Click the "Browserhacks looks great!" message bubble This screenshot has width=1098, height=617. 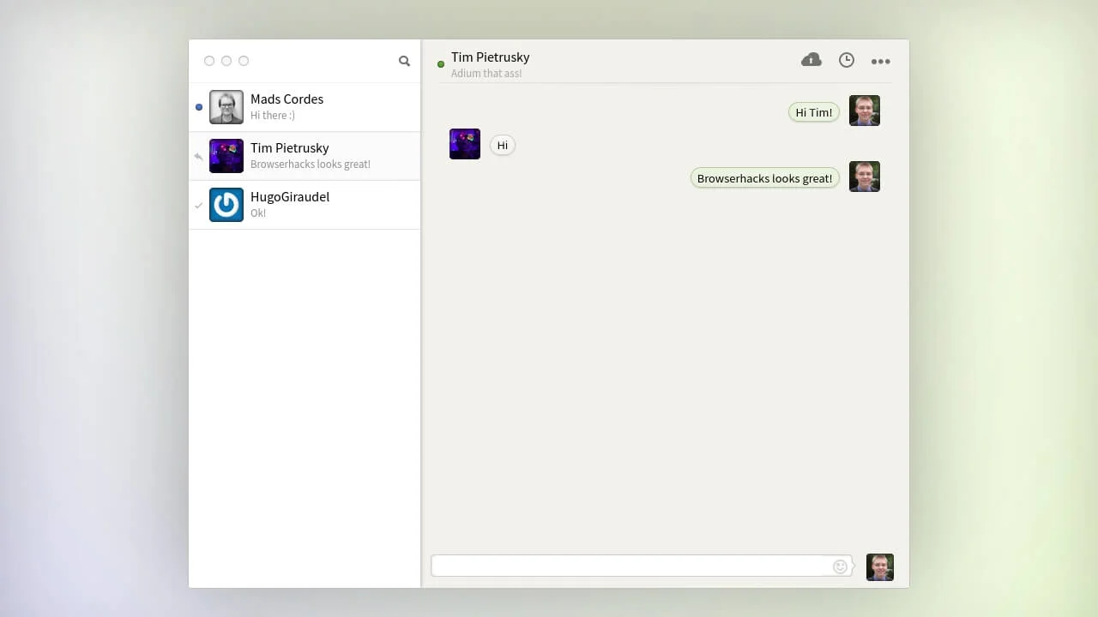[764, 178]
